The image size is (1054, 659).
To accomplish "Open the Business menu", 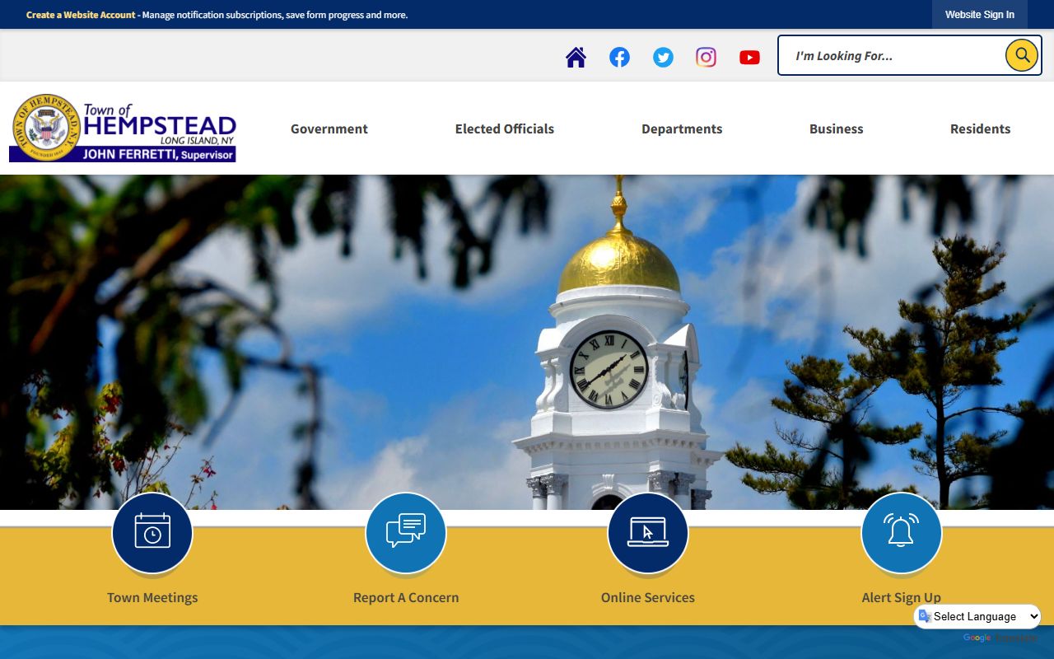I will [836, 129].
